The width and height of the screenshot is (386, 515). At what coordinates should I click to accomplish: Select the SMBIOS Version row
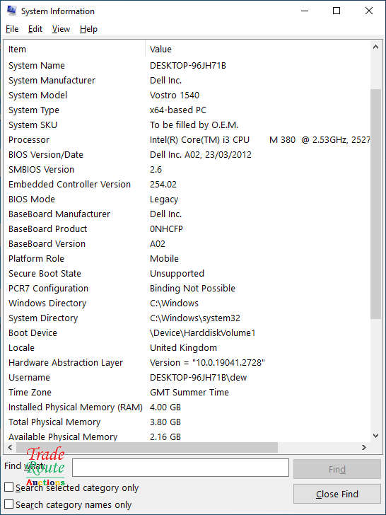pos(187,170)
